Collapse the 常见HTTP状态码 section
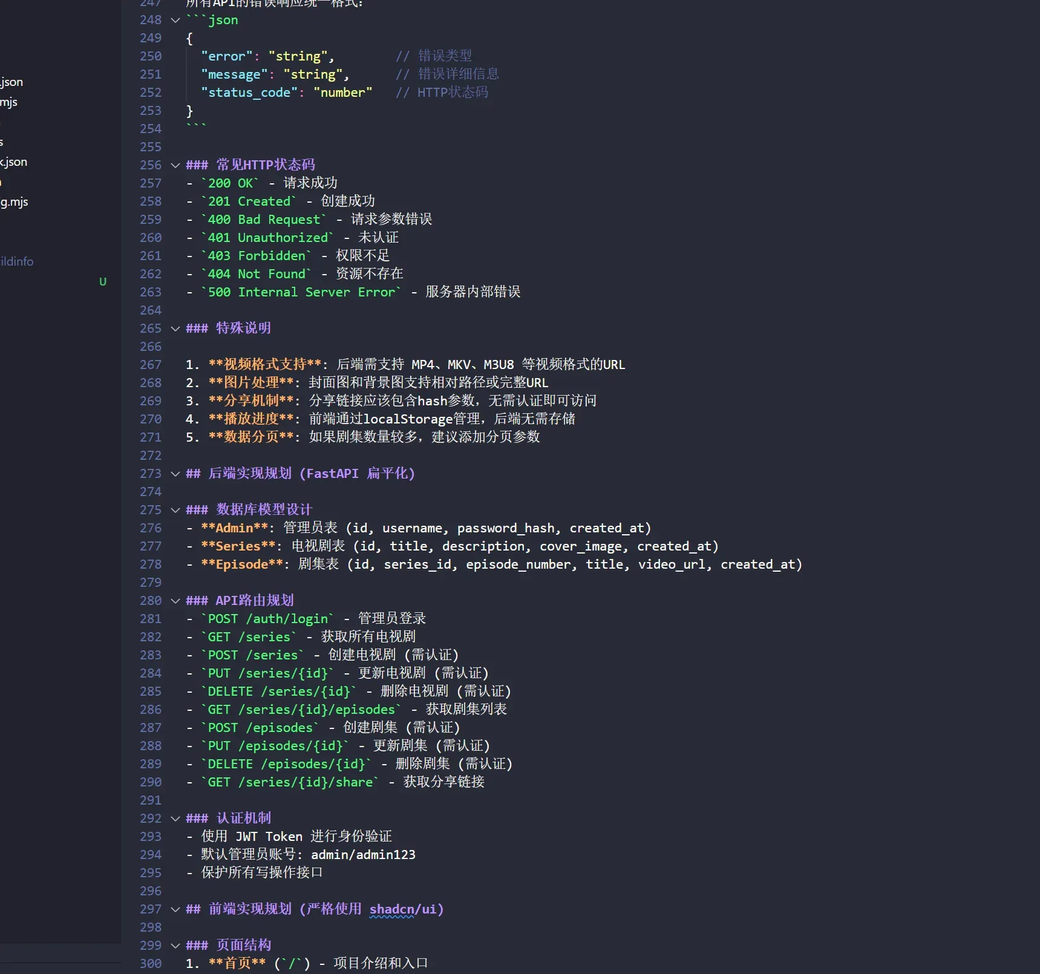 pos(175,165)
